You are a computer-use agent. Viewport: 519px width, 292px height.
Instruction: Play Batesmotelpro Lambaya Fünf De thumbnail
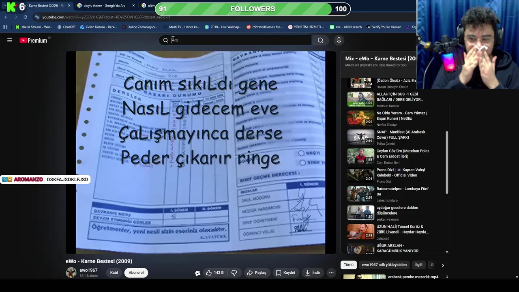click(x=361, y=194)
